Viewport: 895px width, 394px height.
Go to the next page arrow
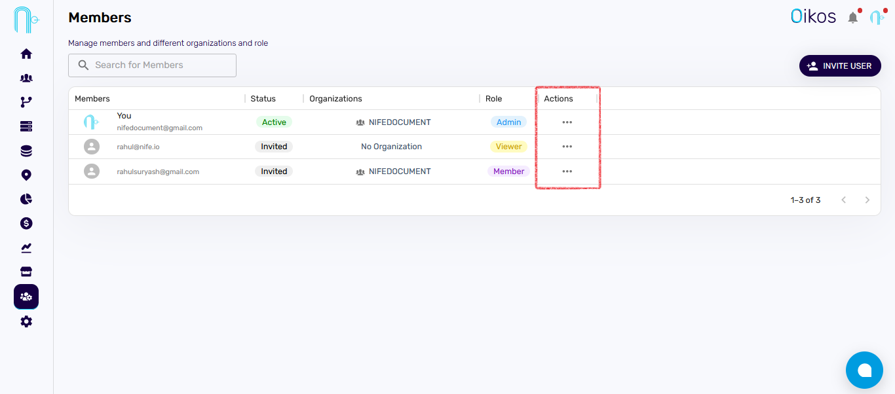867,200
